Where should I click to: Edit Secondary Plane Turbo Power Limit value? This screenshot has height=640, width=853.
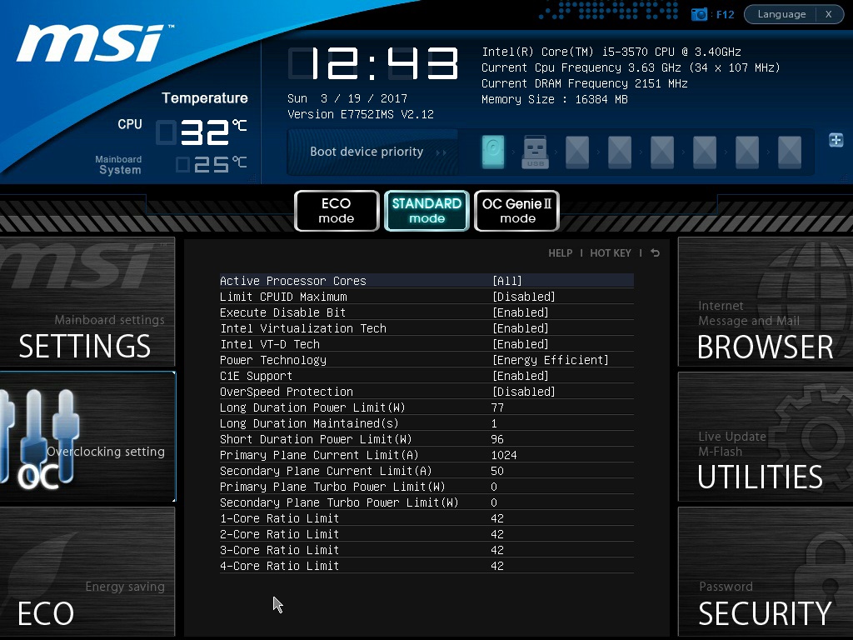pos(494,502)
